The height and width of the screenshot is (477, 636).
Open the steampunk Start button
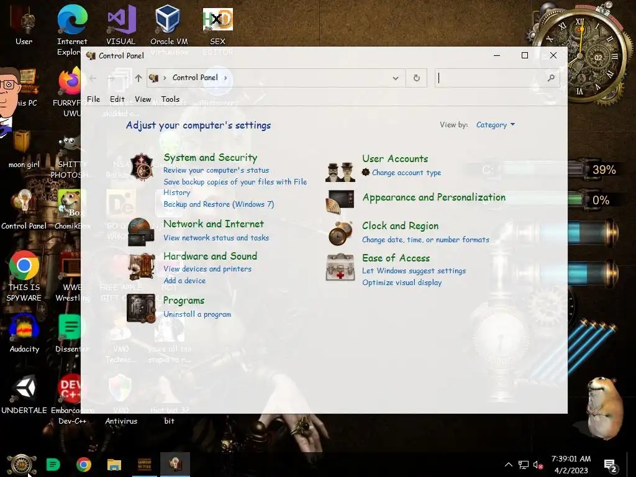22,465
